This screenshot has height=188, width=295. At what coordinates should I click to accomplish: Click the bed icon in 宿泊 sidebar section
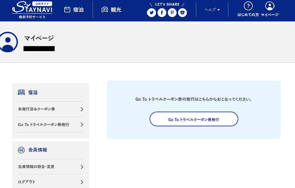pos(21,92)
